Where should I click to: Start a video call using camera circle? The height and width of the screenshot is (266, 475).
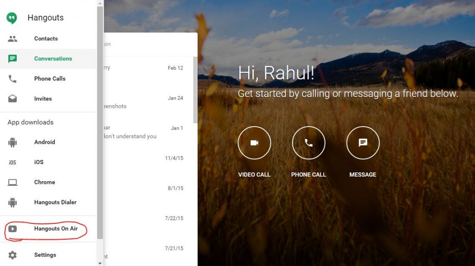pos(254,143)
